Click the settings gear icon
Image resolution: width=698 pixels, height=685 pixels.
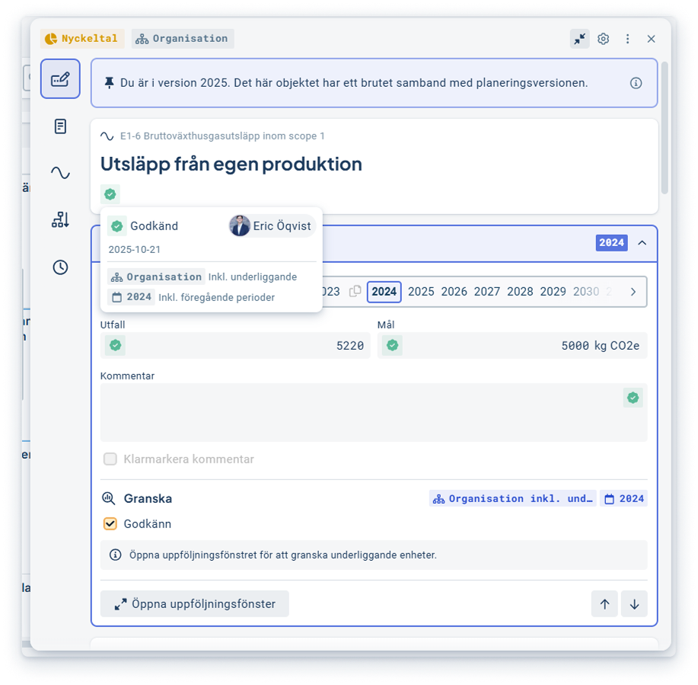(603, 39)
